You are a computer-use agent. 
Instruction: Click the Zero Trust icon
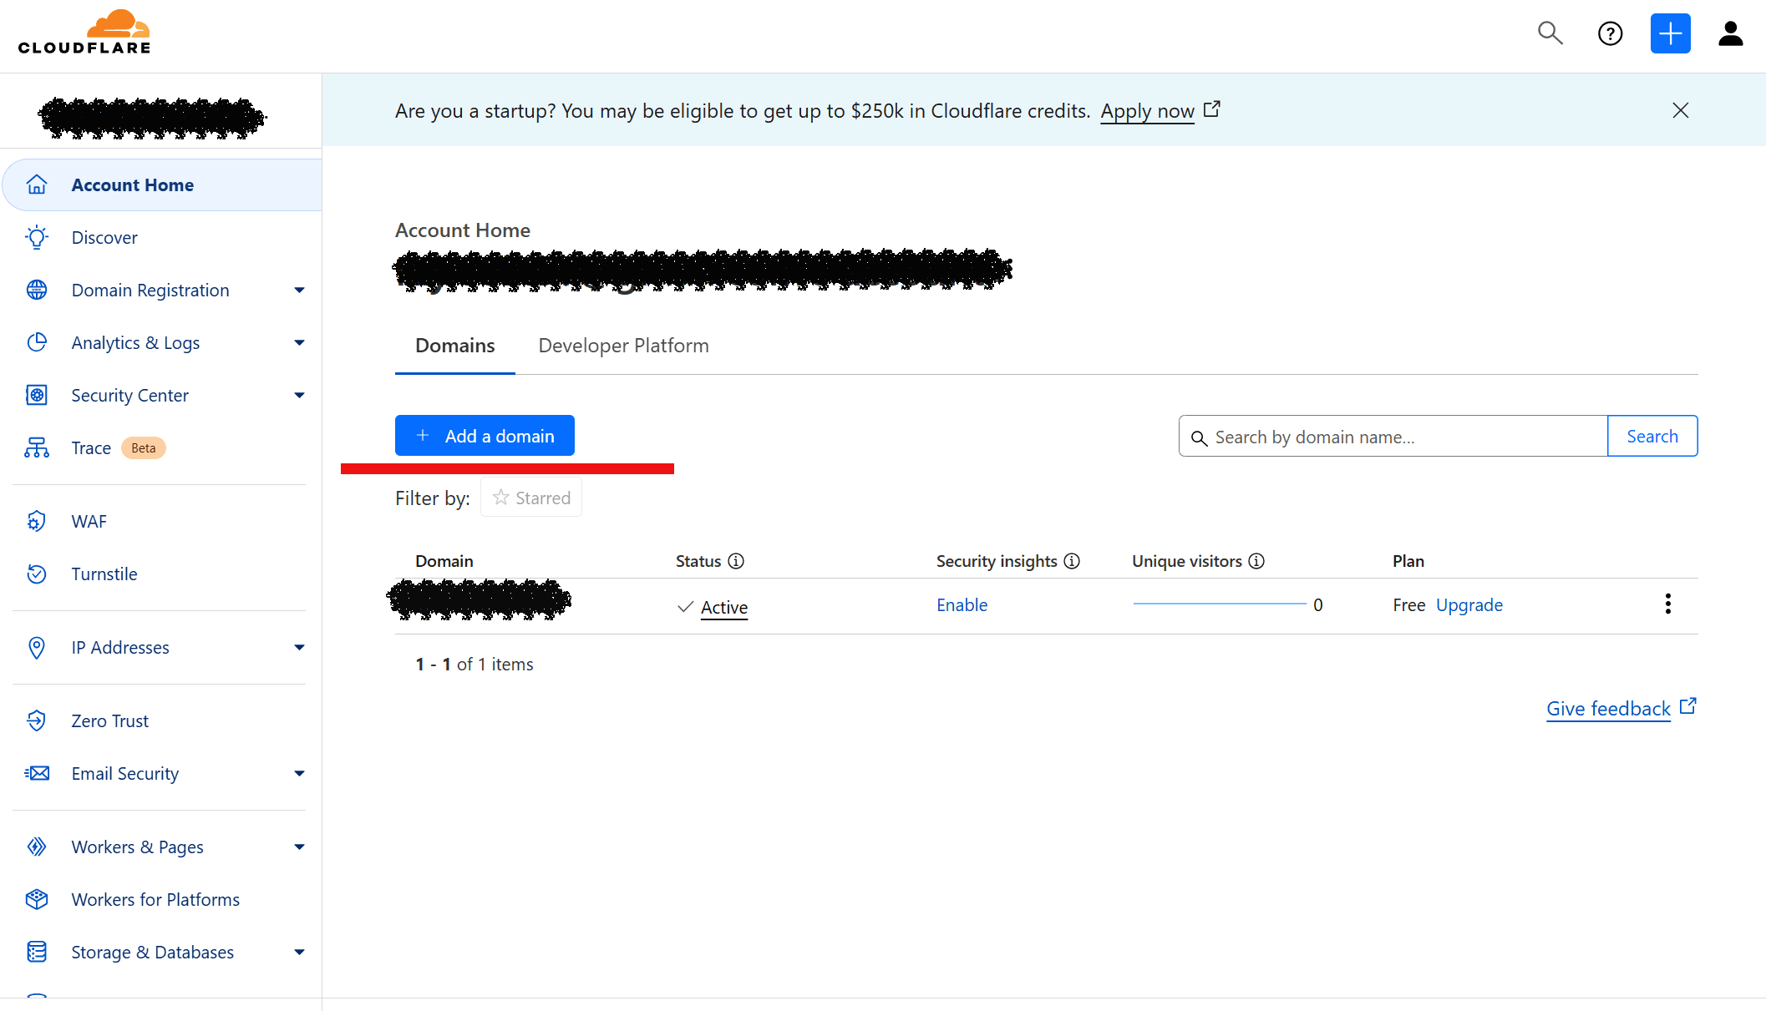pyautogui.click(x=37, y=720)
